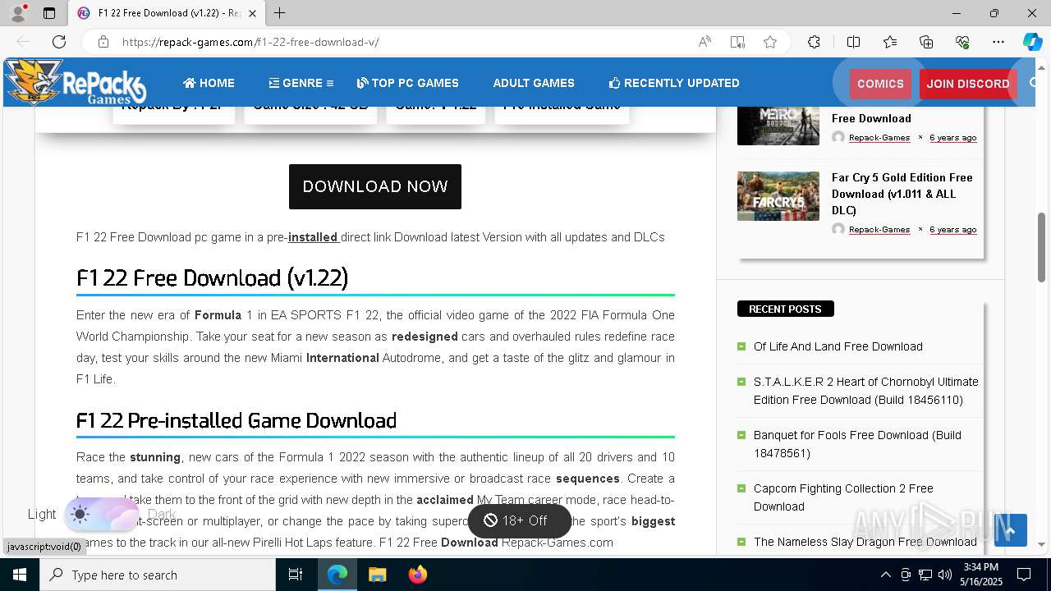Add page to favorites star icon
Screen dimensions: 1051x591
click(x=770, y=42)
